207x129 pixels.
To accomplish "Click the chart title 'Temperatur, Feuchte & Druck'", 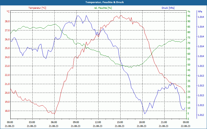I will pyautogui.click(x=105, y=2).
